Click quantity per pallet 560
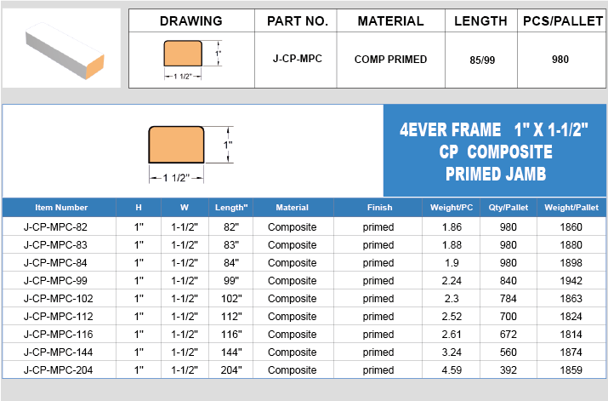 (508, 352)
